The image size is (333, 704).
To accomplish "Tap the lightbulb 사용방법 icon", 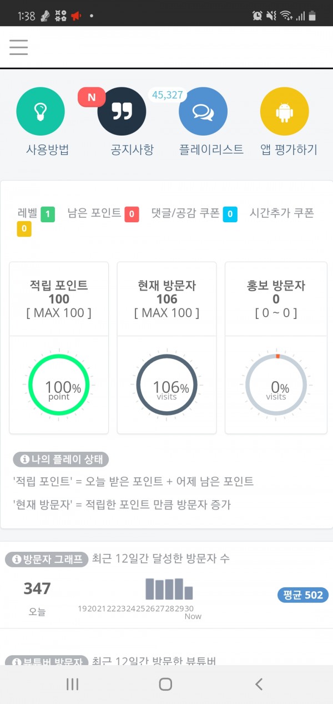I will pyautogui.click(x=41, y=112).
